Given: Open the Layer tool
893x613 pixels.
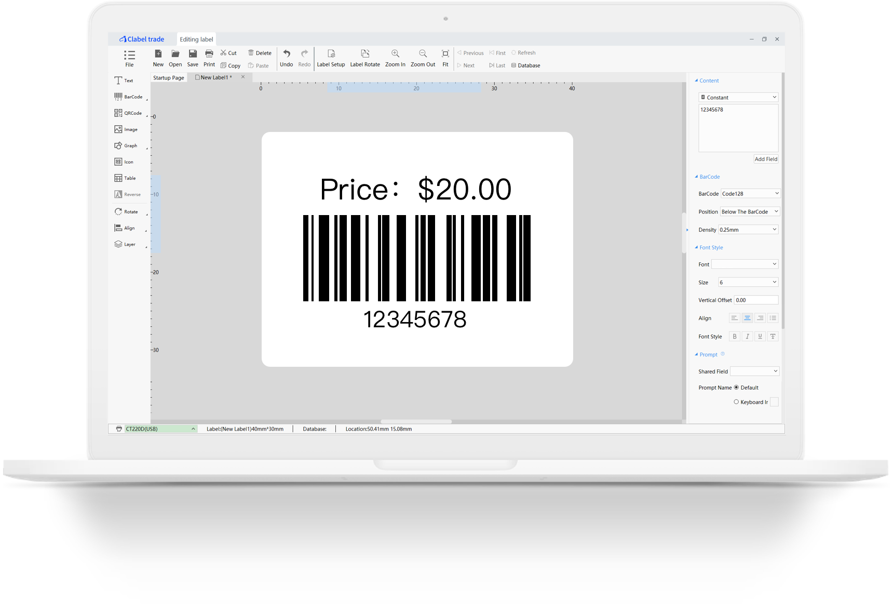Looking at the screenshot, I should click(125, 244).
